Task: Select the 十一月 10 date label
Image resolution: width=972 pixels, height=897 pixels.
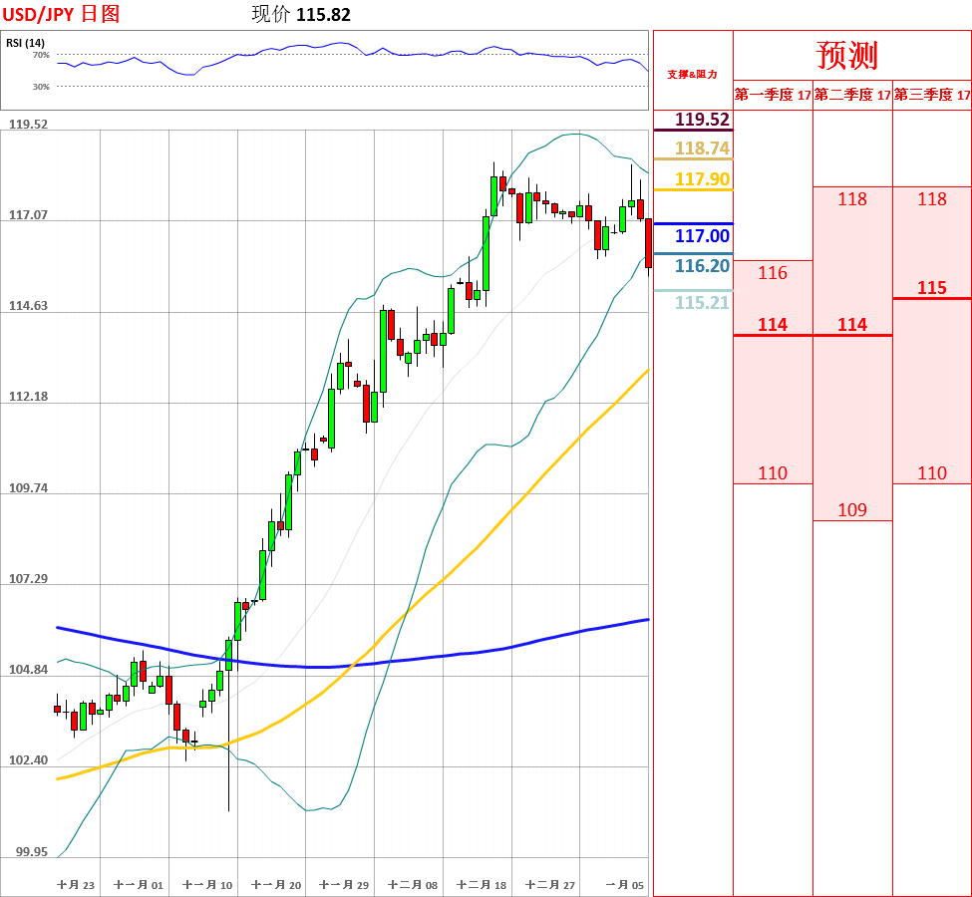Action: tap(207, 885)
